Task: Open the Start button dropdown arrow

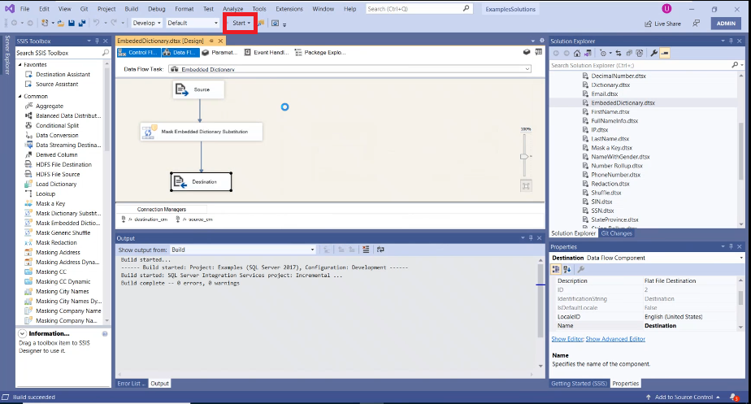Action: tap(249, 23)
